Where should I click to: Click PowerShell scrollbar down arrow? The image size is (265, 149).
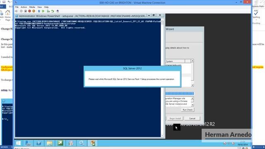[x=162, y=135]
